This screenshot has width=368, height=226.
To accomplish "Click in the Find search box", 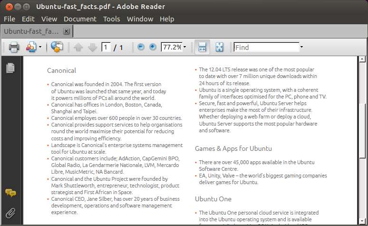I will (x=266, y=47).
